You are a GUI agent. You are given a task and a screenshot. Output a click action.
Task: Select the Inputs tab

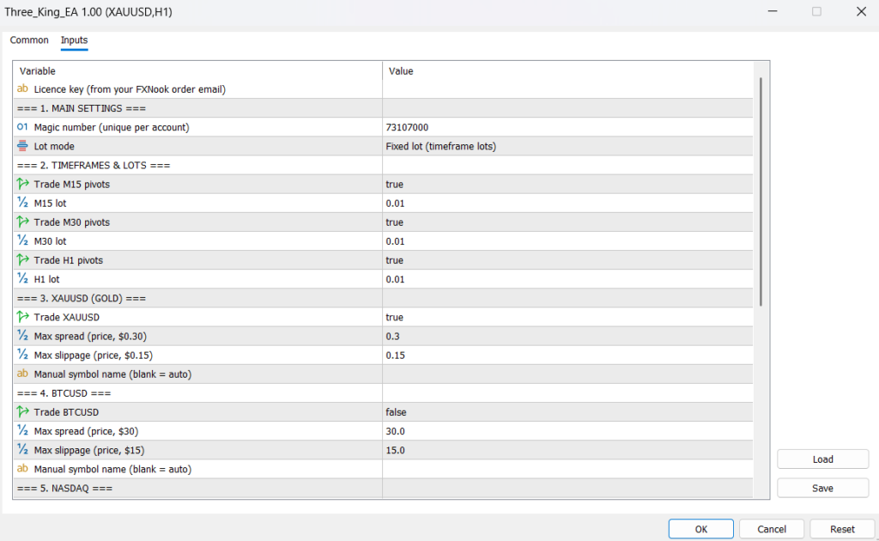[74, 40]
